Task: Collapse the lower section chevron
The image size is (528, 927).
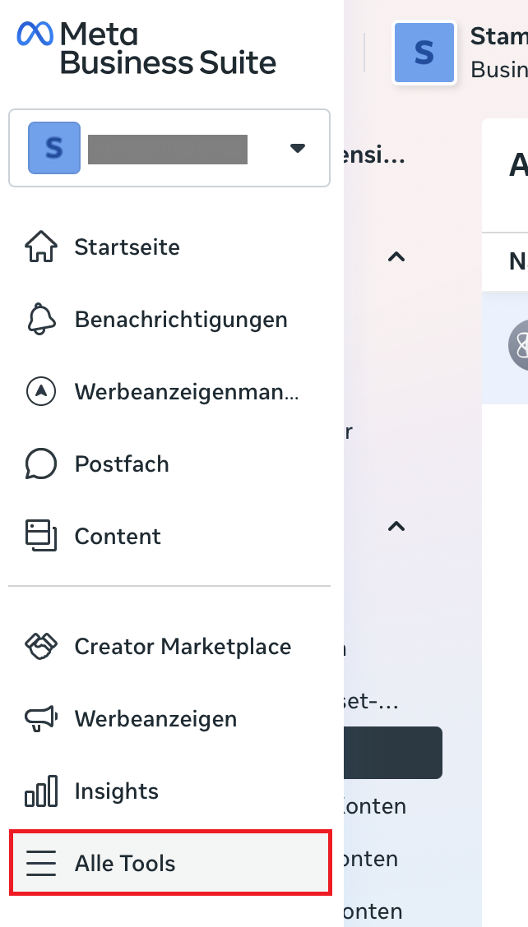Action: click(396, 526)
